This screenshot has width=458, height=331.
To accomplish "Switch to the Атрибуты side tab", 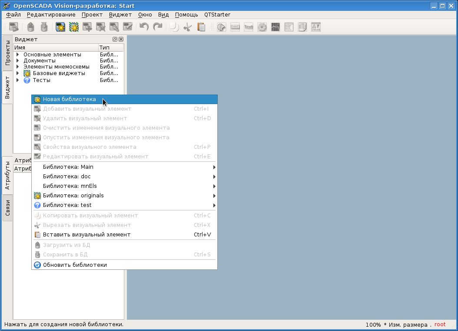I will [7, 176].
